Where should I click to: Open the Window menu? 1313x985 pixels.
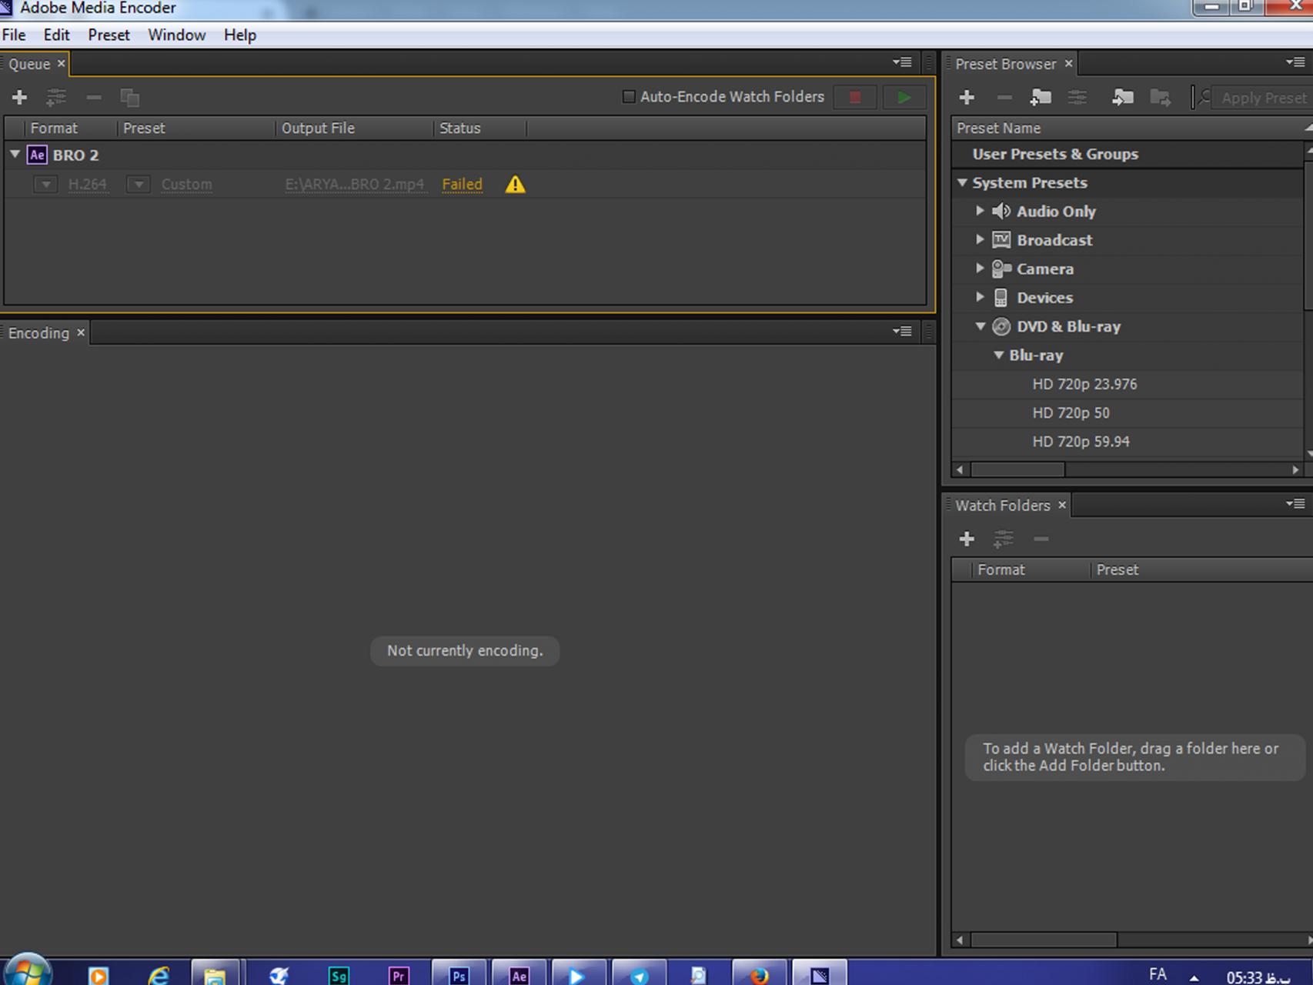tap(176, 35)
